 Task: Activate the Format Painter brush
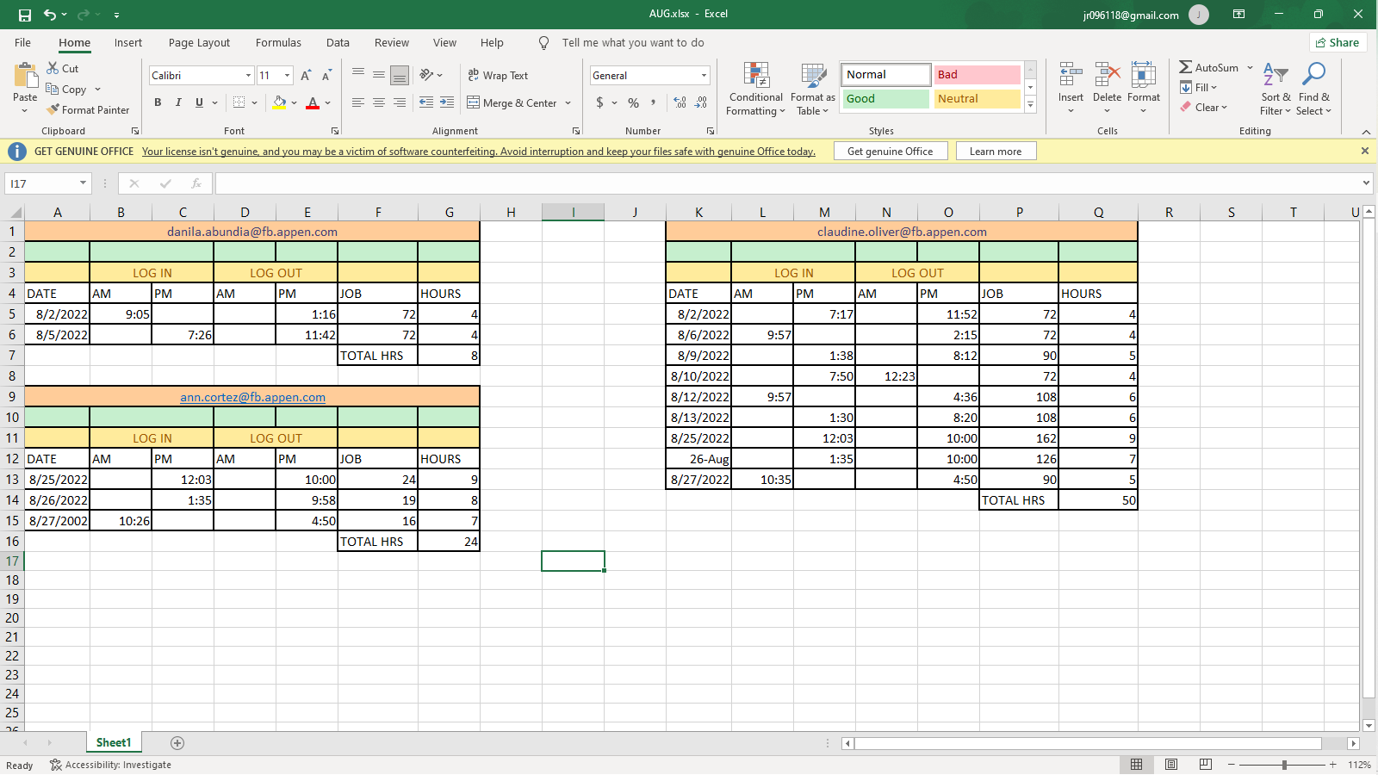(x=88, y=110)
